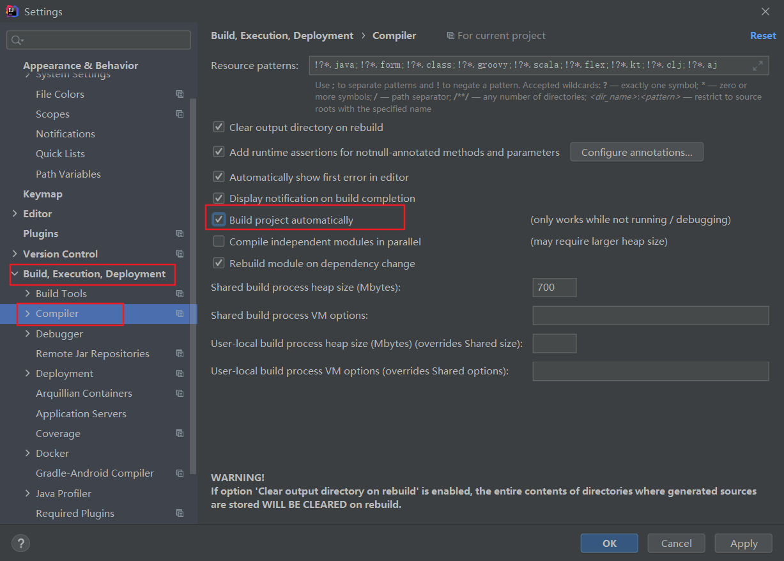Screen dimensions: 784x561
Task: Click Shared build process heap size field
Action: click(555, 288)
